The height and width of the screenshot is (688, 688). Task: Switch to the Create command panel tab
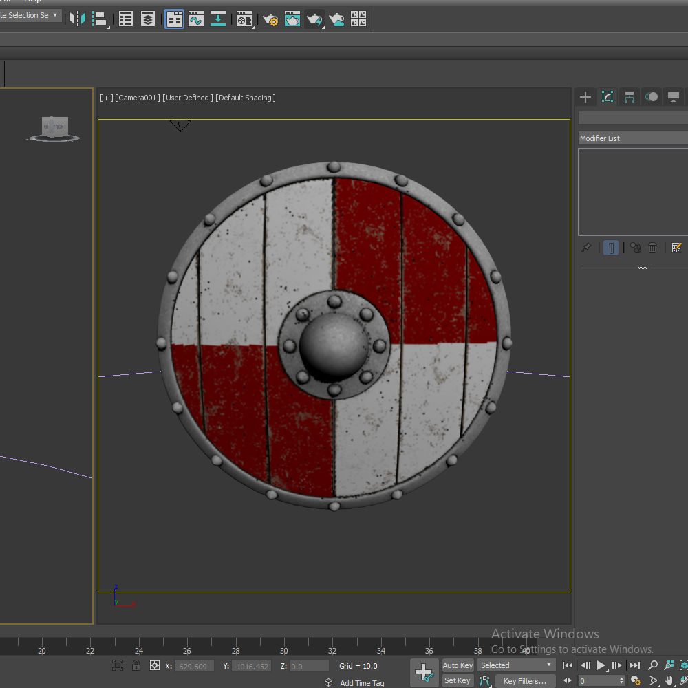585,97
